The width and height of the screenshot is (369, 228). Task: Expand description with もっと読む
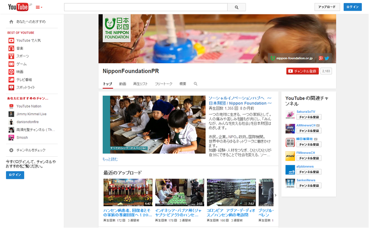110,159
